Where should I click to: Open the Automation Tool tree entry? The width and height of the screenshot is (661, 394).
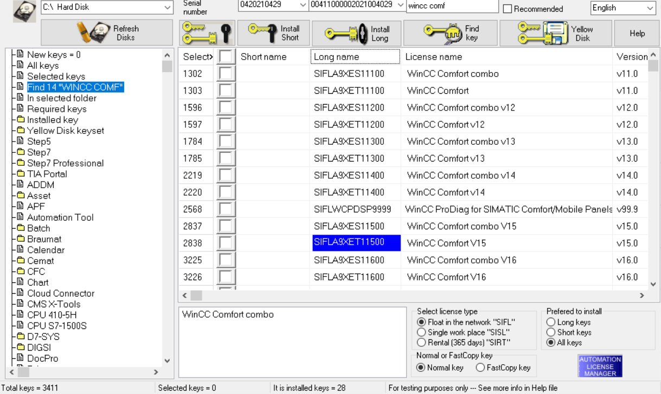pos(60,217)
